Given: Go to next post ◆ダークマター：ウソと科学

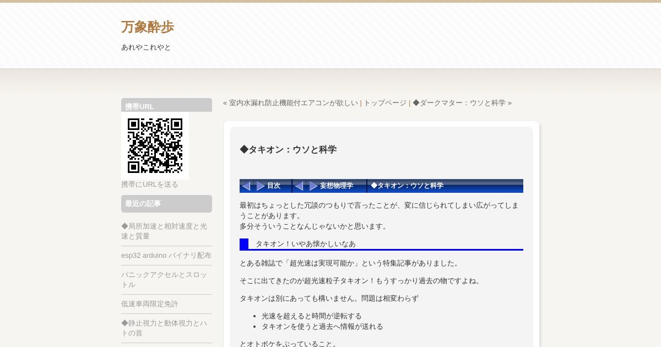Looking at the screenshot, I should point(459,103).
